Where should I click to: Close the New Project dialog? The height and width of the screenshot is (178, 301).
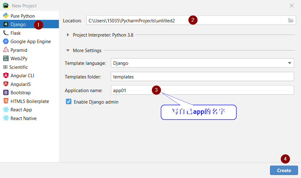[291, 6]
